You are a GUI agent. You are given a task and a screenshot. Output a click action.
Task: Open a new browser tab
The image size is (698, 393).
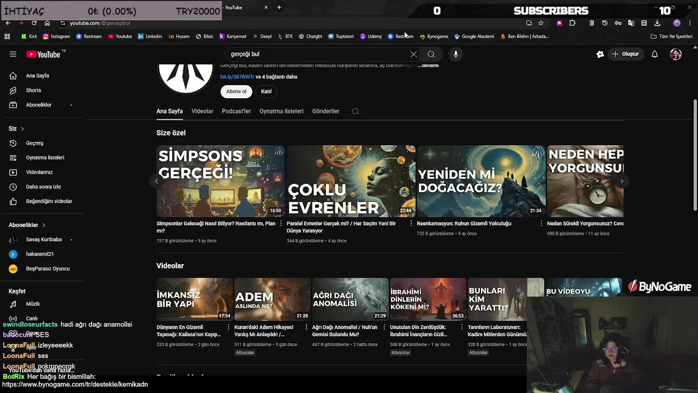click(279, 8)
